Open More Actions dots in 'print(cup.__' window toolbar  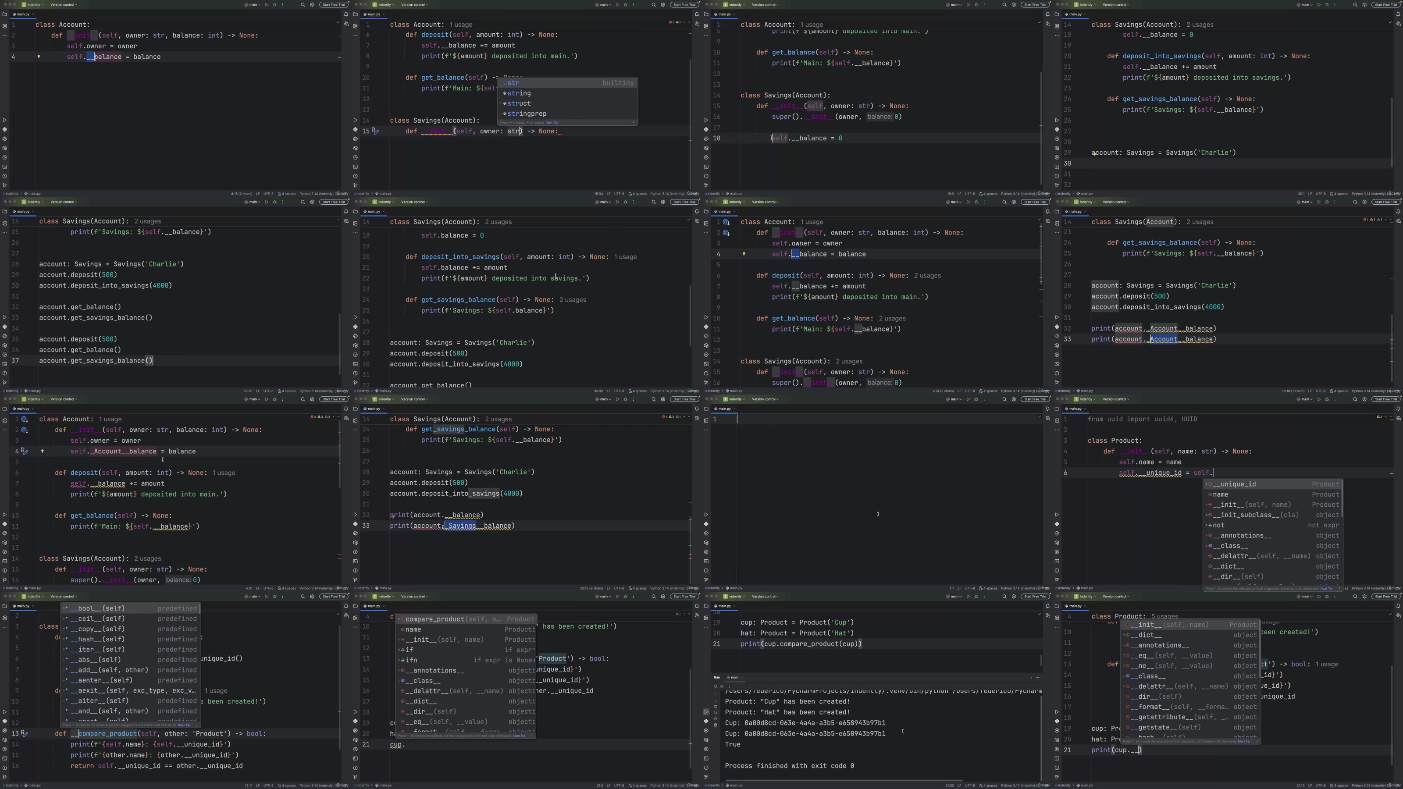(x=1334, y=596)
